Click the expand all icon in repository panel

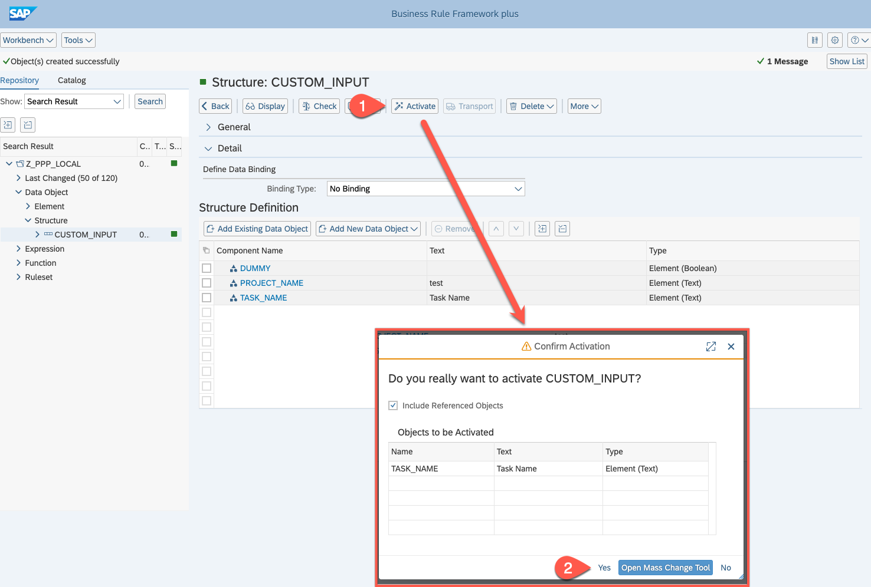click(x=8, y=124)
